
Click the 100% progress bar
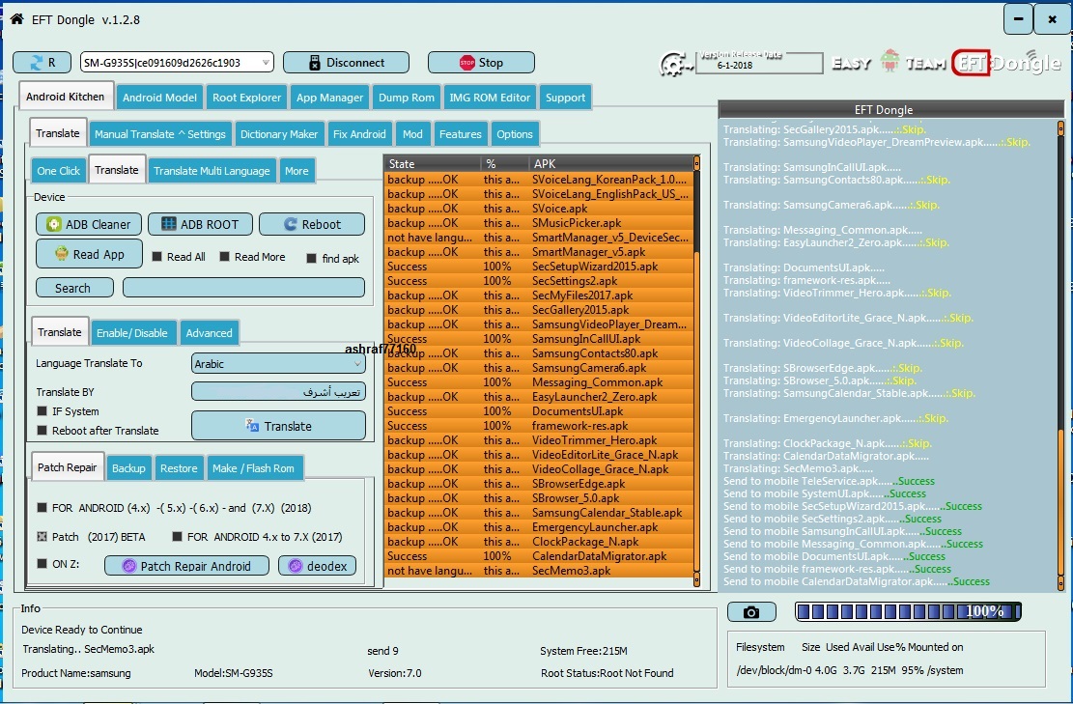coord(908,611)
